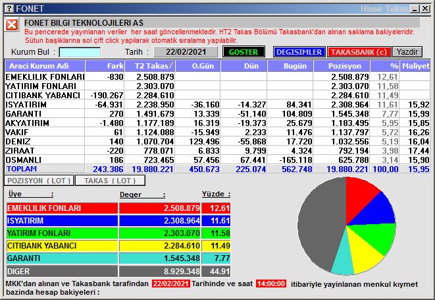
Task: Click the TAKASBANK (c) button
Action: pyautogui.click(x=359, y=52)
